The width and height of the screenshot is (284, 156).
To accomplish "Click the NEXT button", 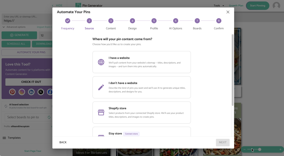I will pyautogui.click(x=223, y=142).
